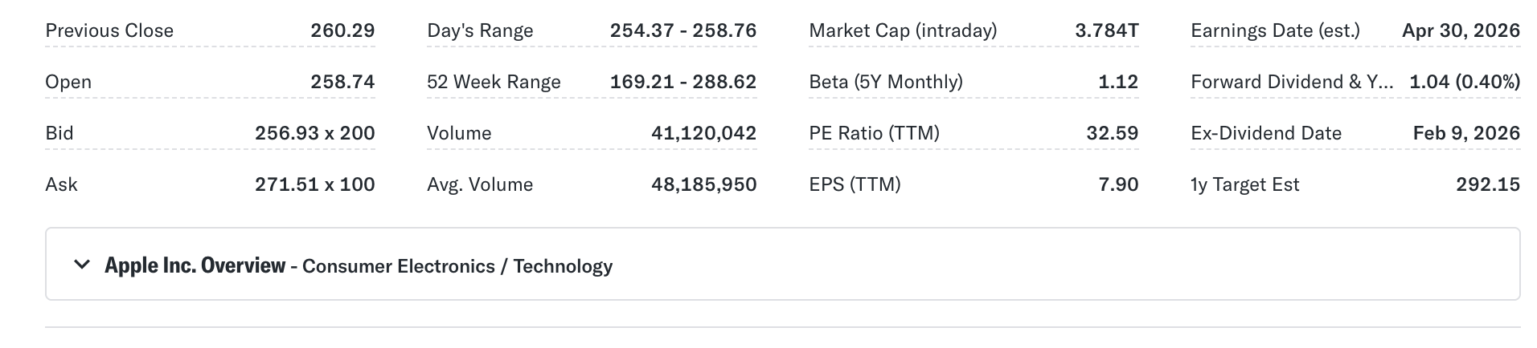The height and width of the screenshot is (348, 1537).
Task: Select the Open price label
Action: pos(68,82)
